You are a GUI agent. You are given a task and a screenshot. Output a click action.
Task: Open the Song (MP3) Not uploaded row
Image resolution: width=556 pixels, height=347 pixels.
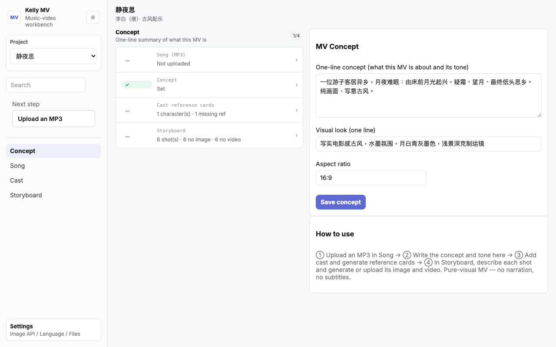point(209,59)
